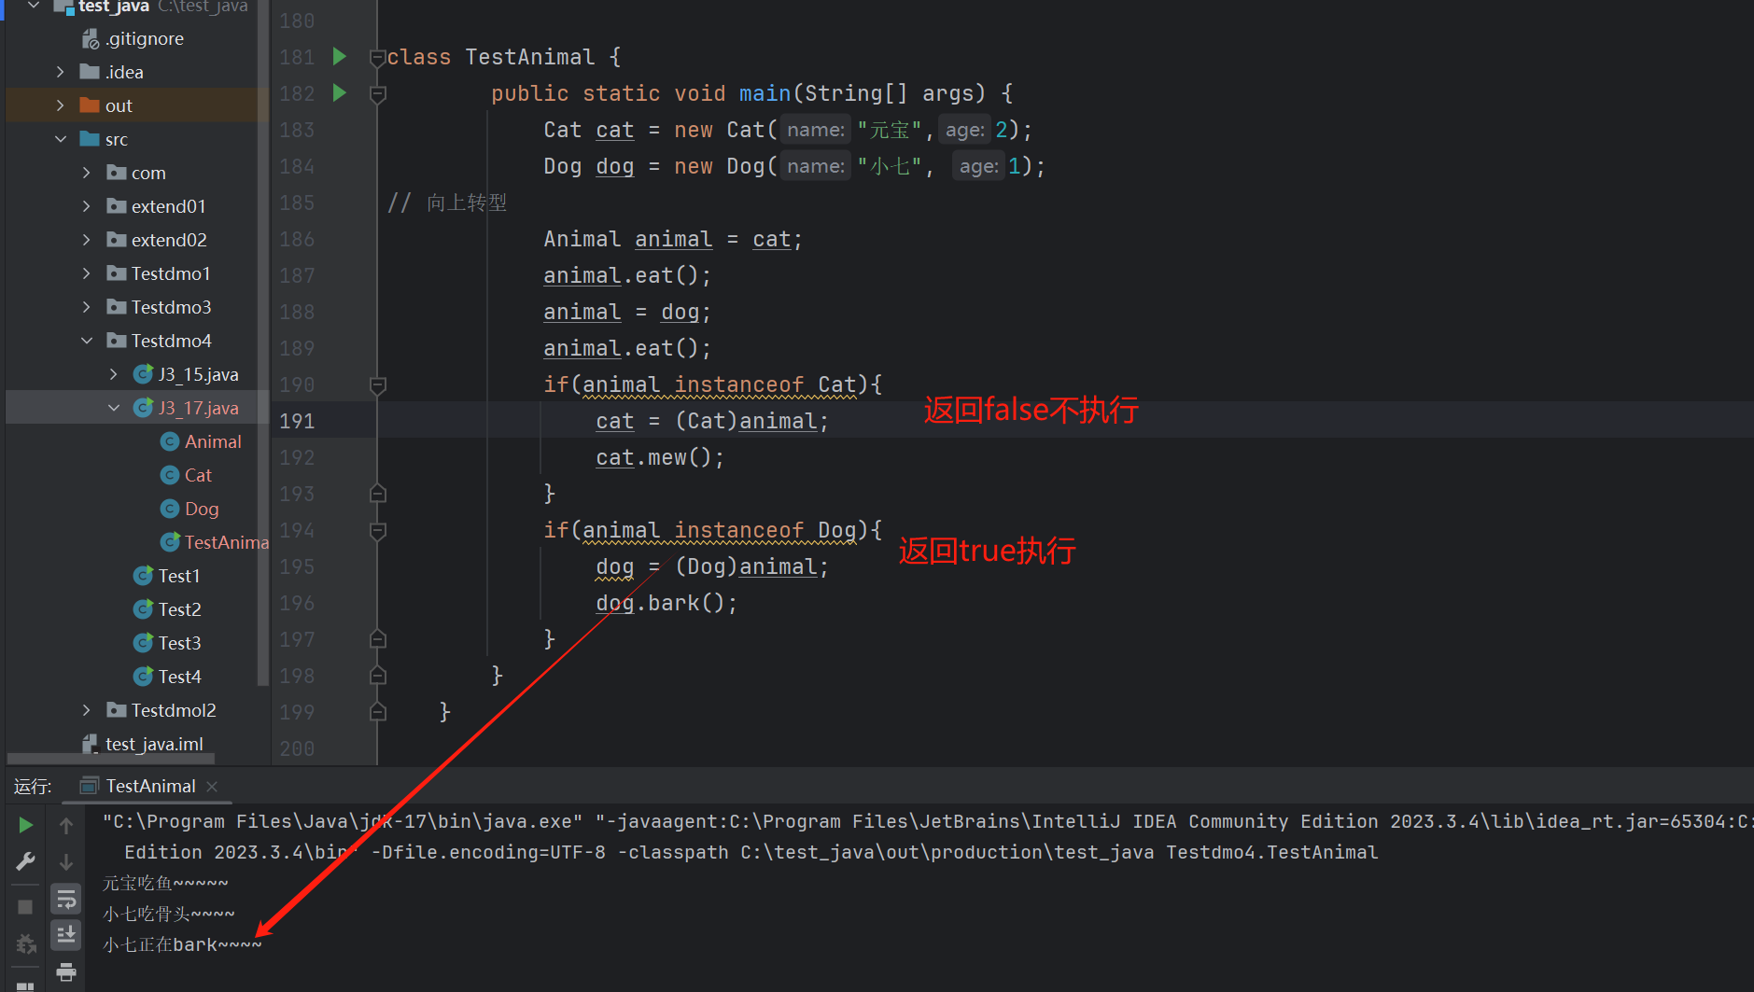This screenshot has height=992, width=1754.
Task: Run class TestAnimal from line 181 gutter
Action: click(x=340, y=57)
